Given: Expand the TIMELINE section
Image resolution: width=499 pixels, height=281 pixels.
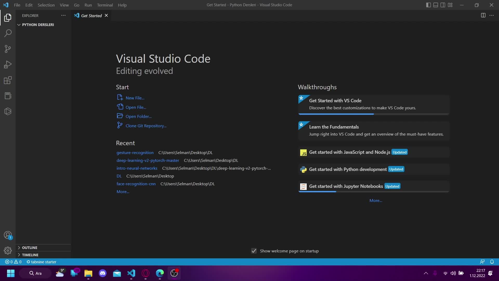Looking at the screenshot, I should 43,255.
